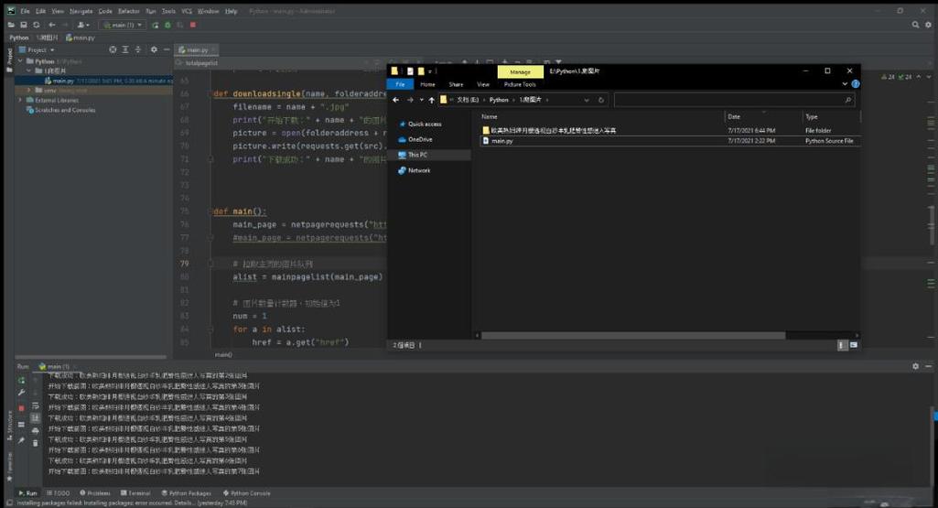
Task: Click the Select Opened File target icon in the Project panel
Action: [x=113, y=49]
